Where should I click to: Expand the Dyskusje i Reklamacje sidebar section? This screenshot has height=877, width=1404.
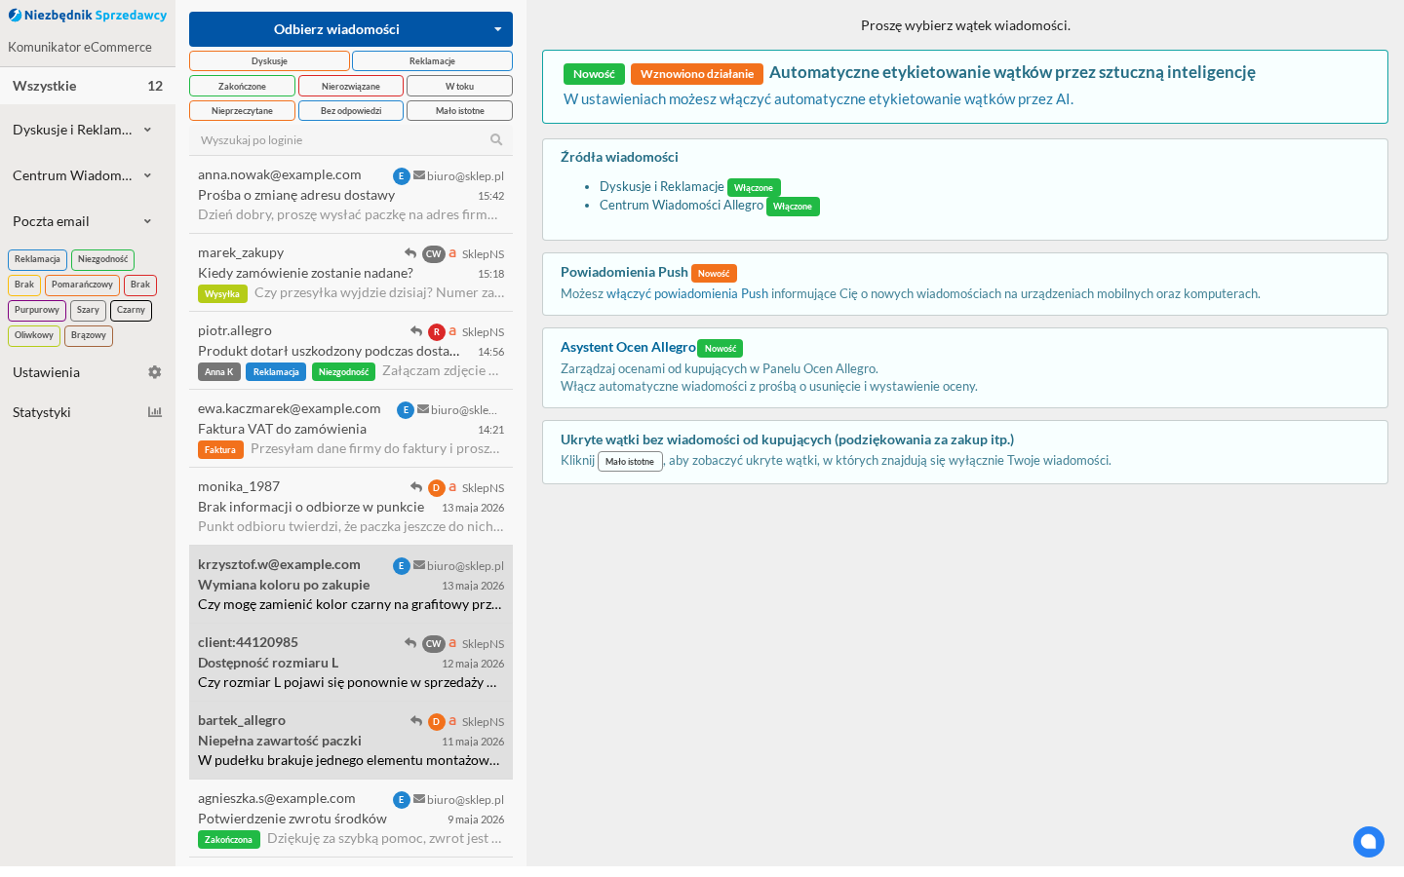[x=88, y=130]
